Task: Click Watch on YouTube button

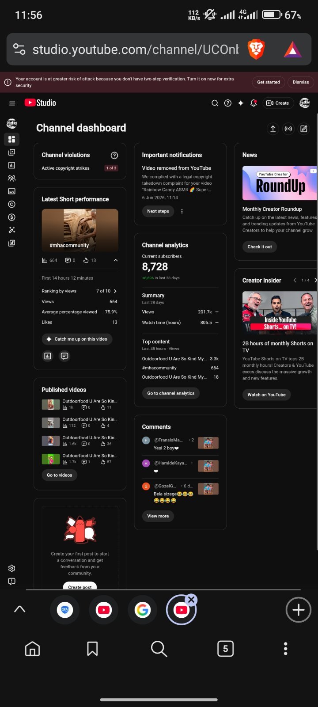Action: pos(266,395)
